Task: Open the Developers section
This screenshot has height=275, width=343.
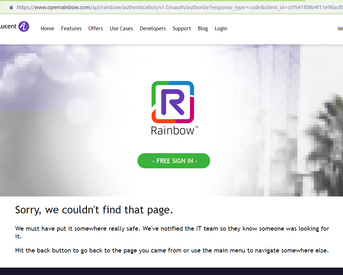Action: pos(153,29)
